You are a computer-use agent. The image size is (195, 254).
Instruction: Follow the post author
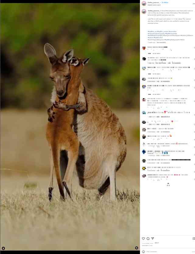165,2
